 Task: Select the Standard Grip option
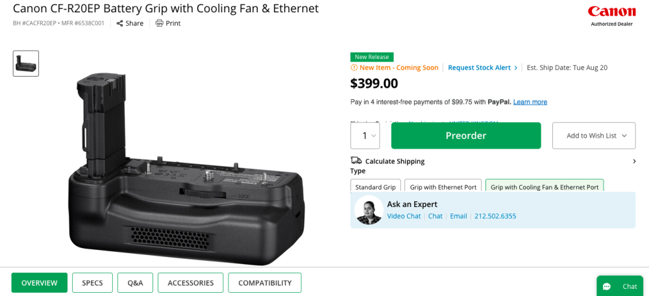pyautogui.click(x=375, y=187)
